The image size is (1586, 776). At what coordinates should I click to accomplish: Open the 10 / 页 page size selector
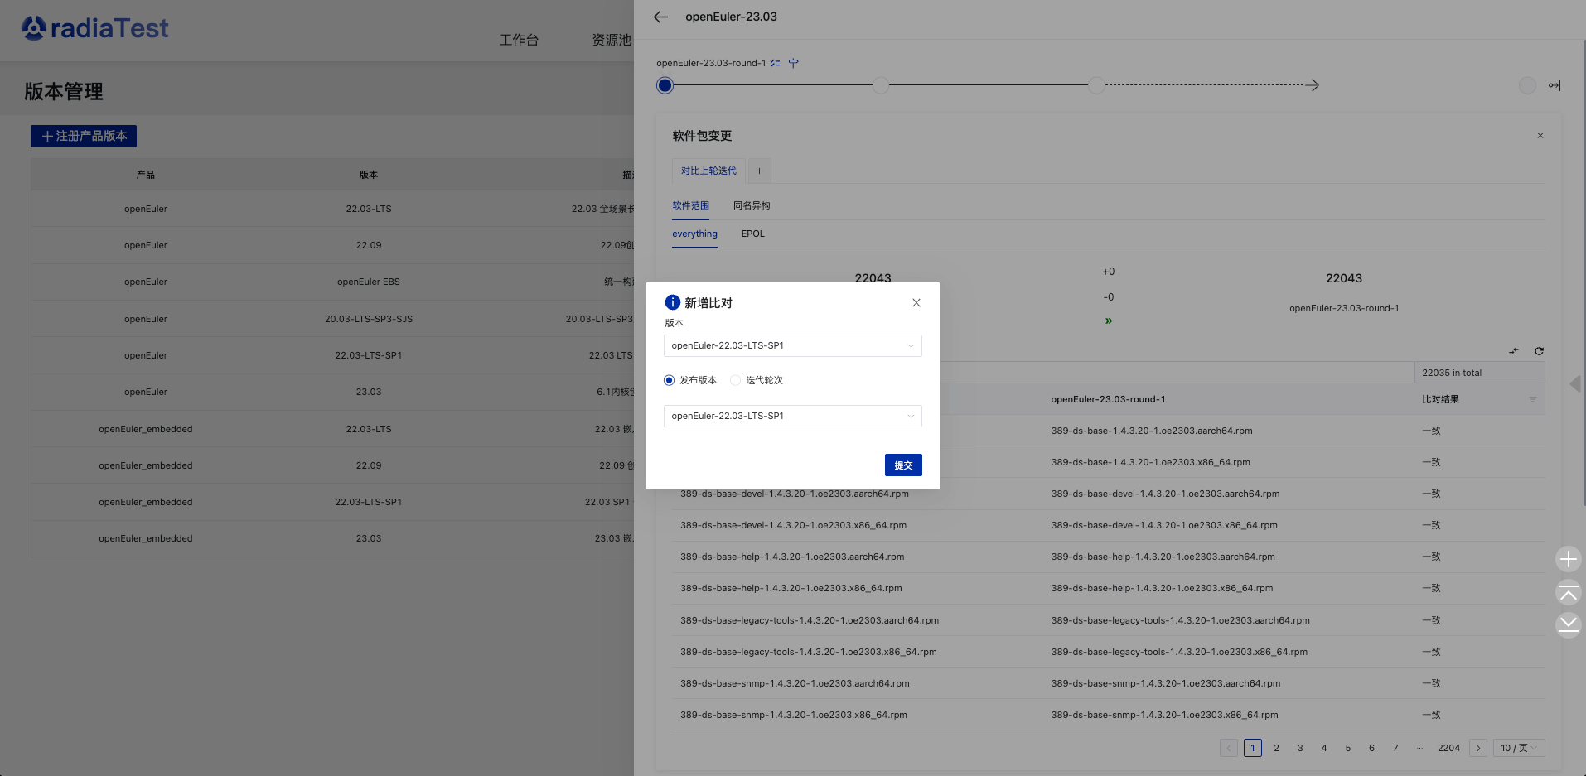coord(1519,748)
